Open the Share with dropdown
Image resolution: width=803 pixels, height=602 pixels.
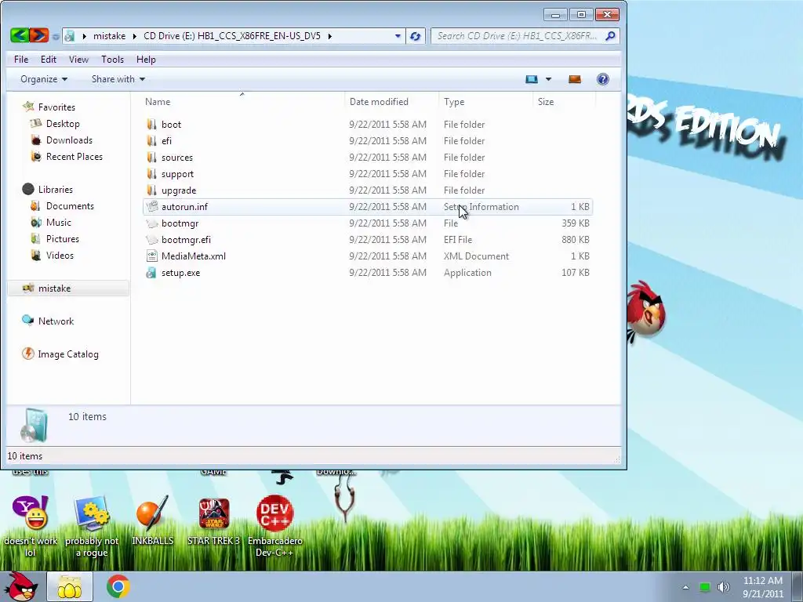[x=118, y=79]
